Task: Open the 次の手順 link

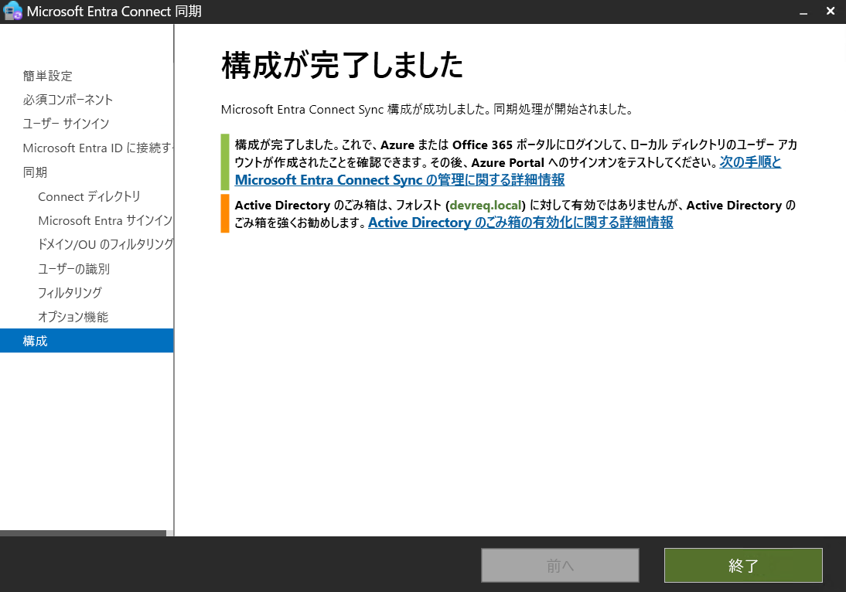Action: coord(750,162)
